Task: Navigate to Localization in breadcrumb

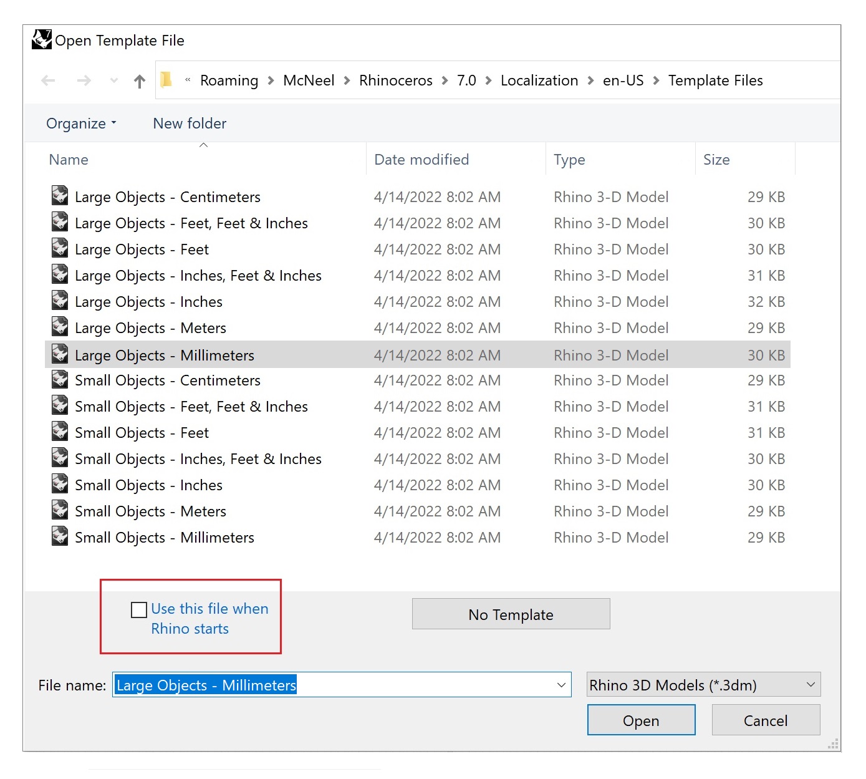Action: pos(539,80)
